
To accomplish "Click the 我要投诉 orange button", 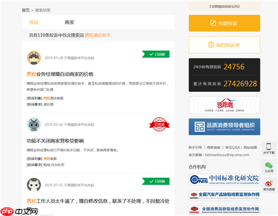I will tap(224, 23).
